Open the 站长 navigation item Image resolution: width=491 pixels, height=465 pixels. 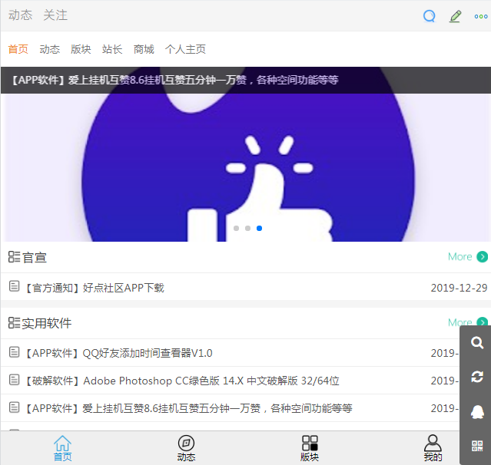(112, 49)
